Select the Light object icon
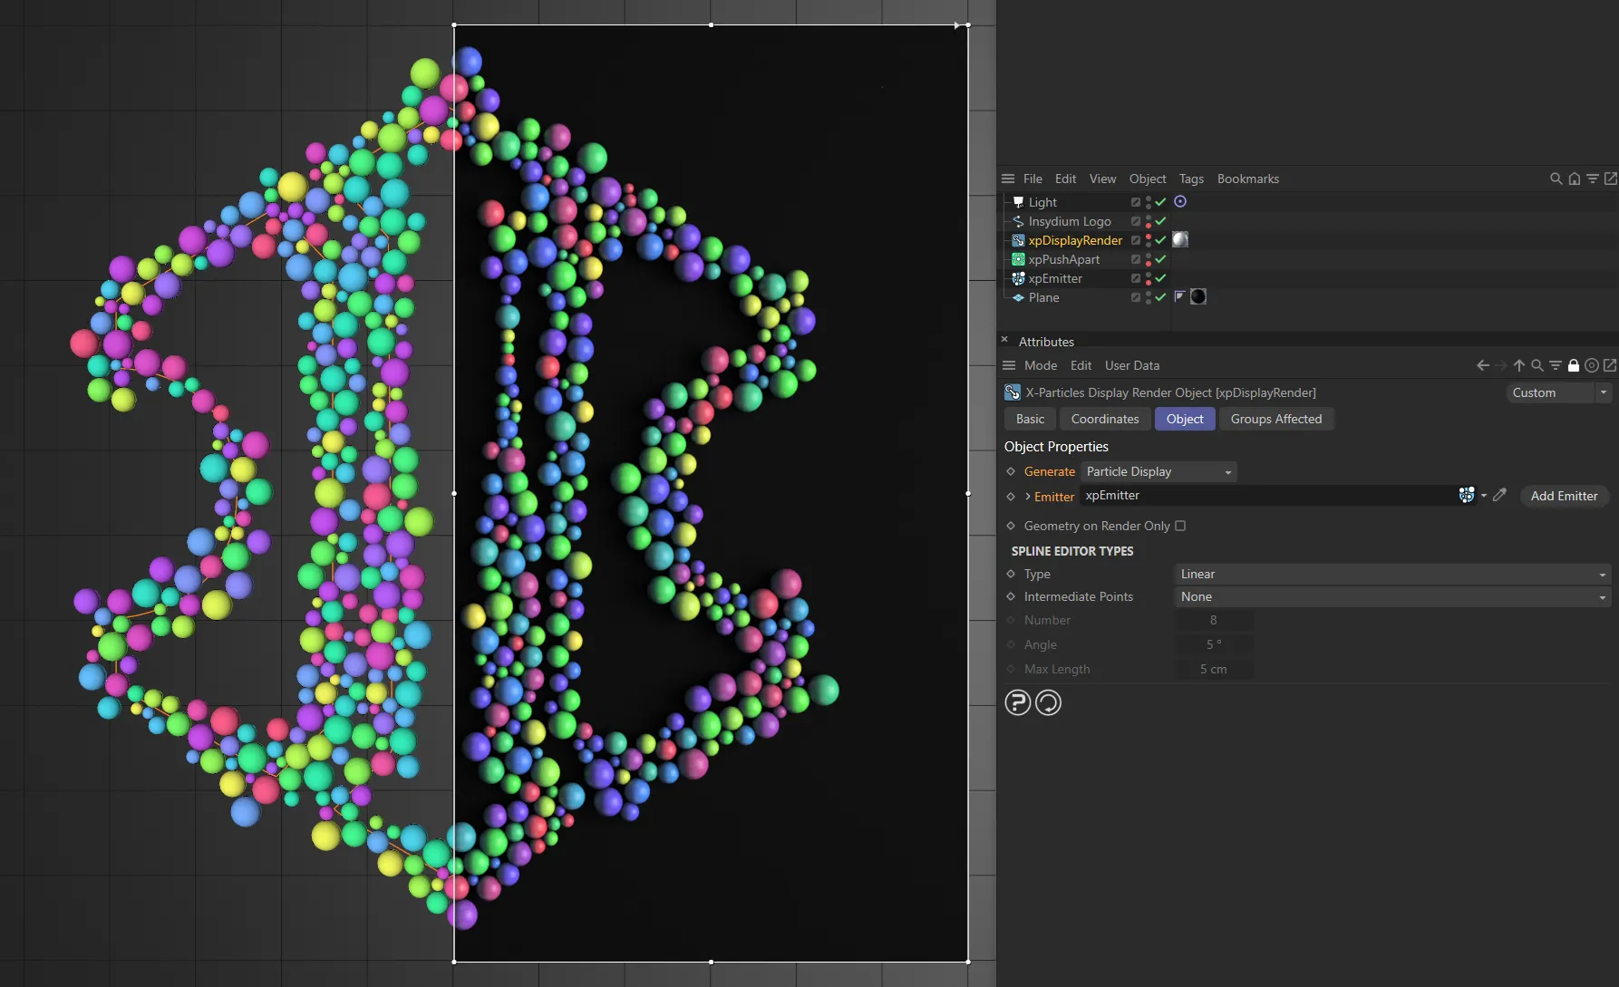Screen dimensions: 1619x987 coord(1018,201)
